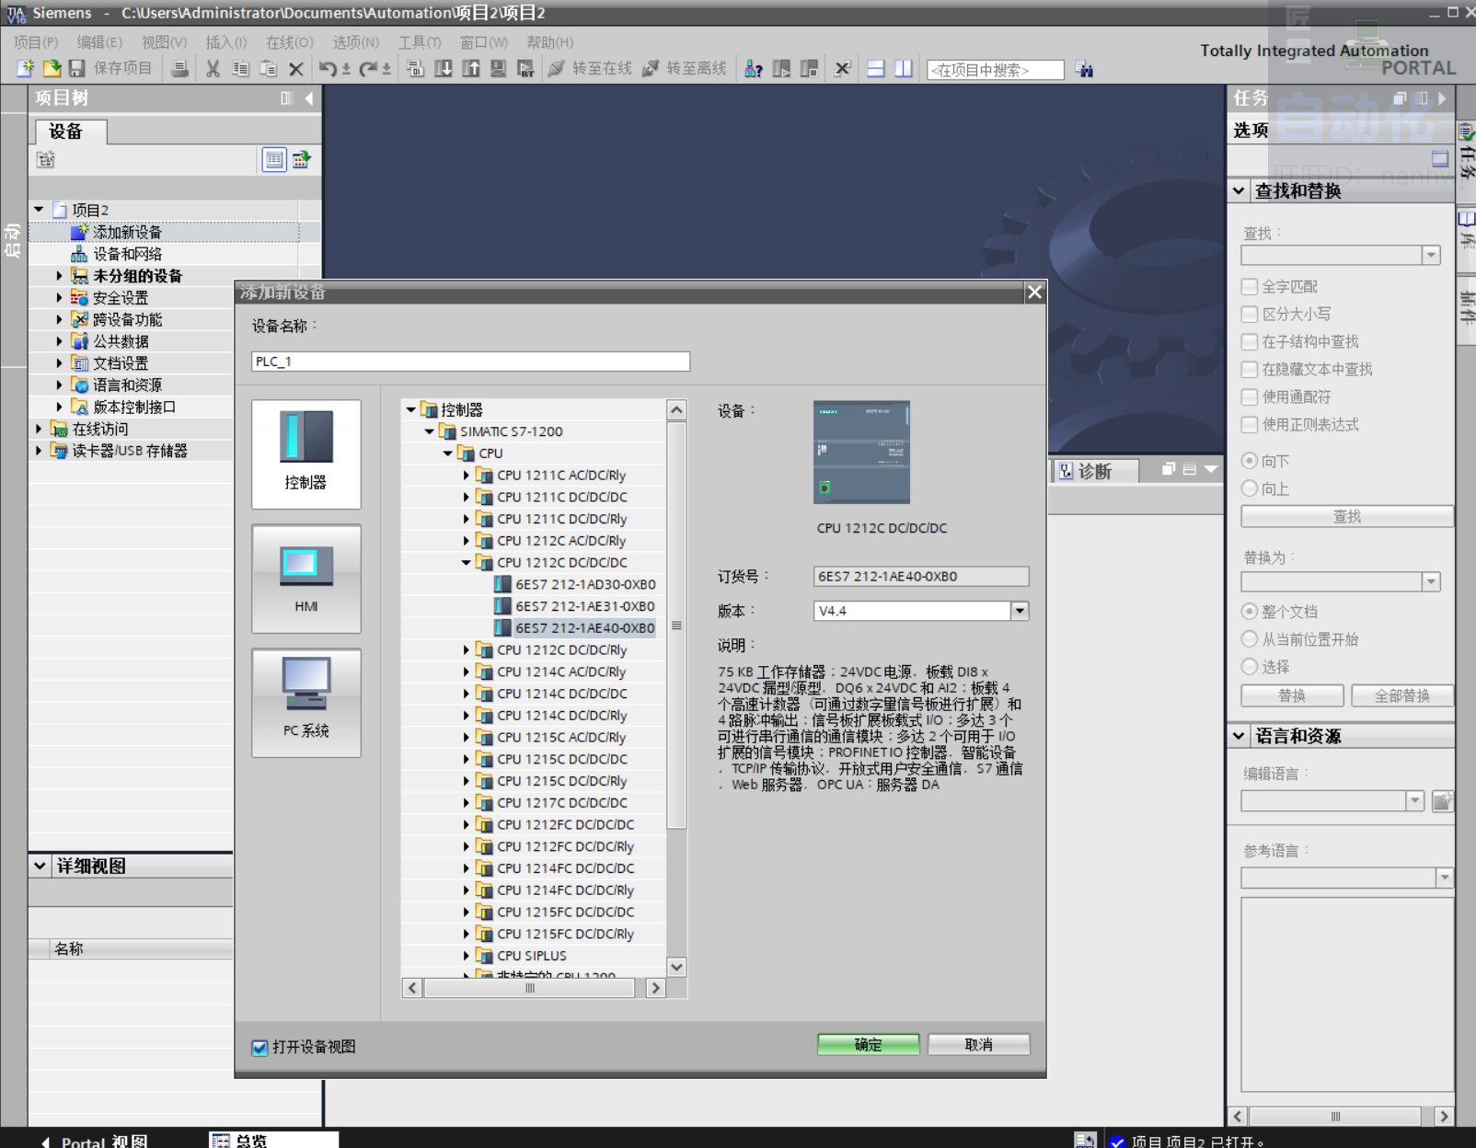Switch to Portal 视图

pos(94,1141)
